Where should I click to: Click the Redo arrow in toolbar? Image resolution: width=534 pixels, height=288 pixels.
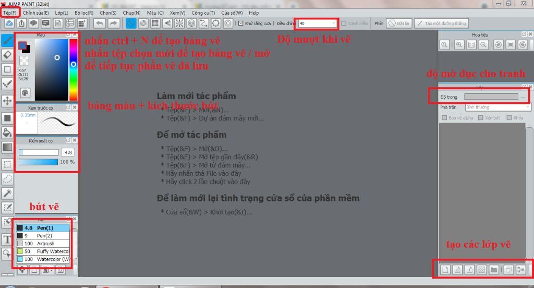pyautogui.click(x=114, y=23)
